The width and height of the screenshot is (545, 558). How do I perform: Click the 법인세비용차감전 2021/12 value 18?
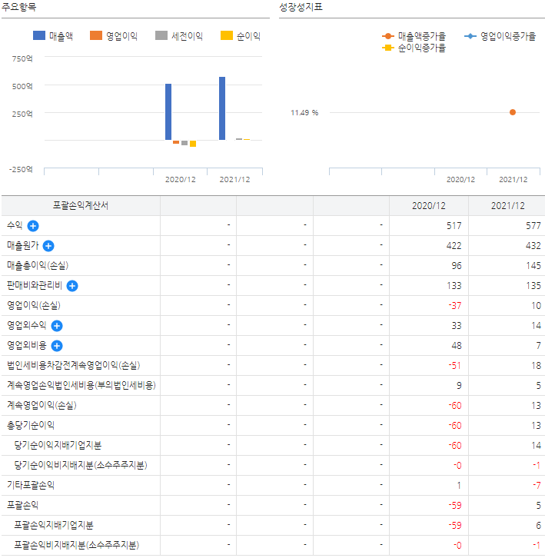[x=536, y=366]
